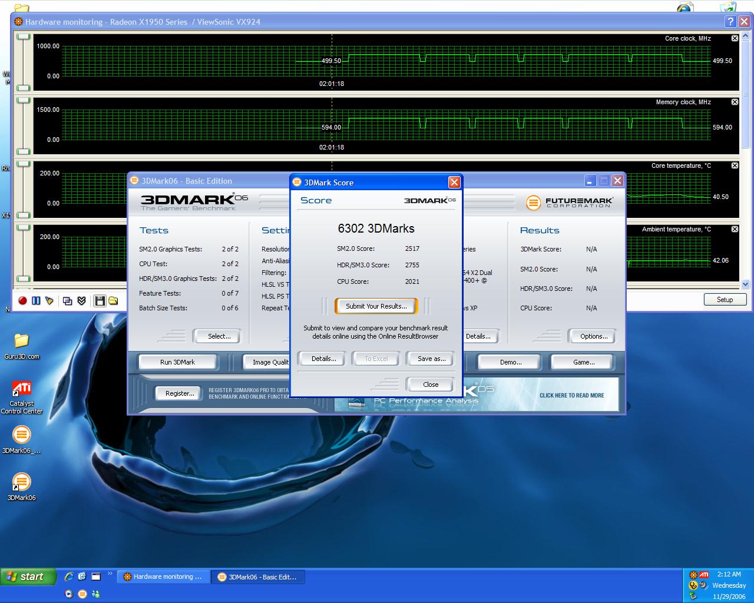Launch Windows Media Player from quick launch
This screenshot has height=603, width=754.
pos(69,594)
